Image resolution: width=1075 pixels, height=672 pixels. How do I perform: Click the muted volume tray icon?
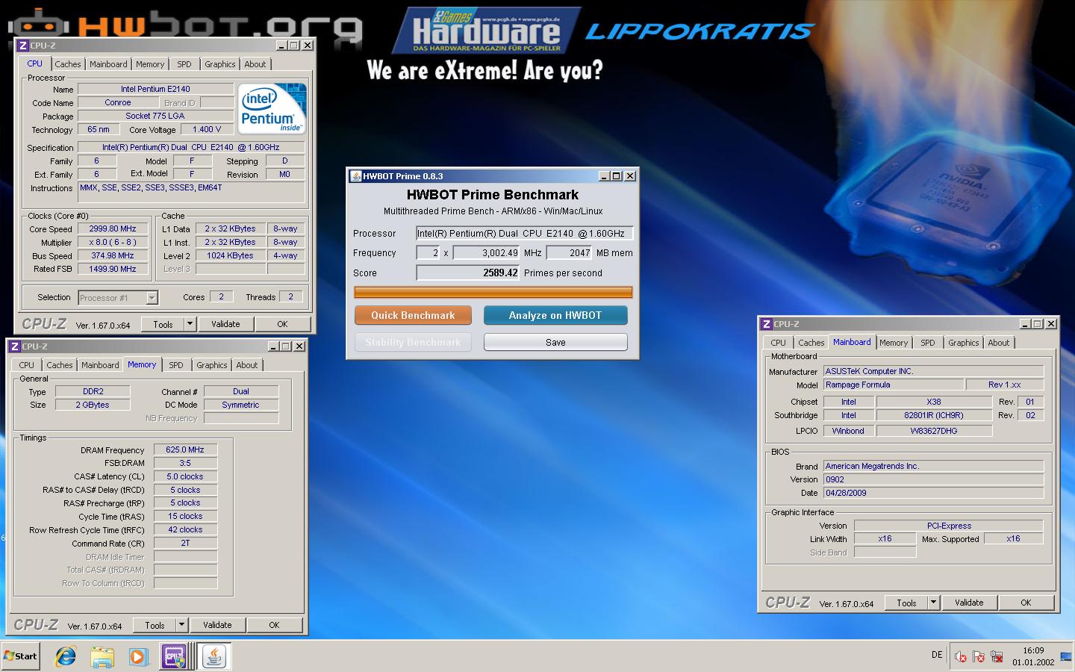point(961,656)
